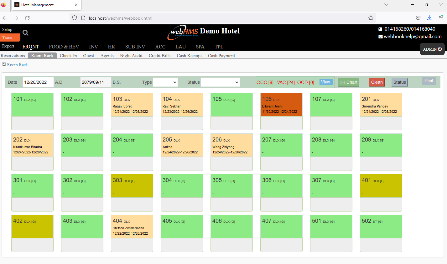Open the list all tabs chevron
Image resolution: width=447 pixels, height=264 pixels.
point(386,5)
